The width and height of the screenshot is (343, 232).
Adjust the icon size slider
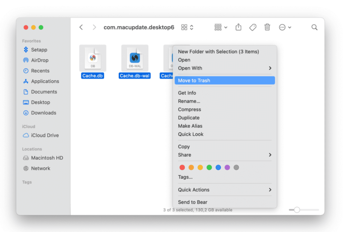pos(297,210)
